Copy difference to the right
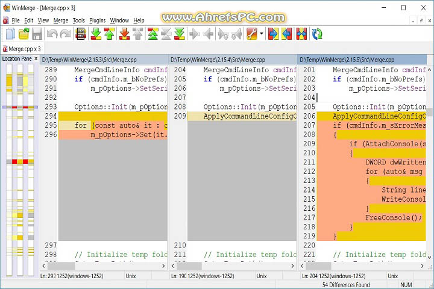Screen dimensions: 434x289 (195, 34)
